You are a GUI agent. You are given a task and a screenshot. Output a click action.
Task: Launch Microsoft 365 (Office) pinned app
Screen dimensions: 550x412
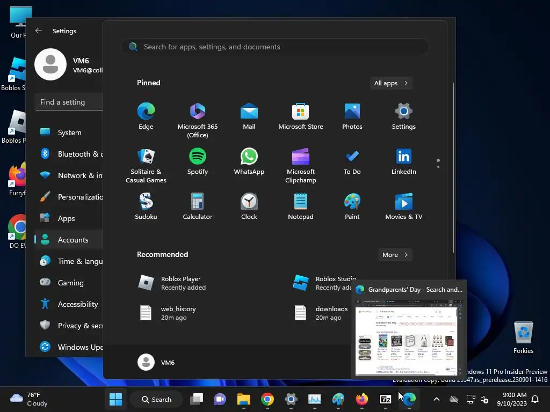pos(198,121)
